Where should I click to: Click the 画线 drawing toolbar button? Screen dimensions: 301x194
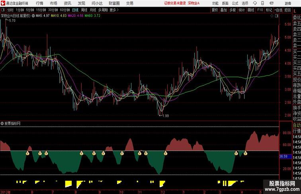pos(251,10)
